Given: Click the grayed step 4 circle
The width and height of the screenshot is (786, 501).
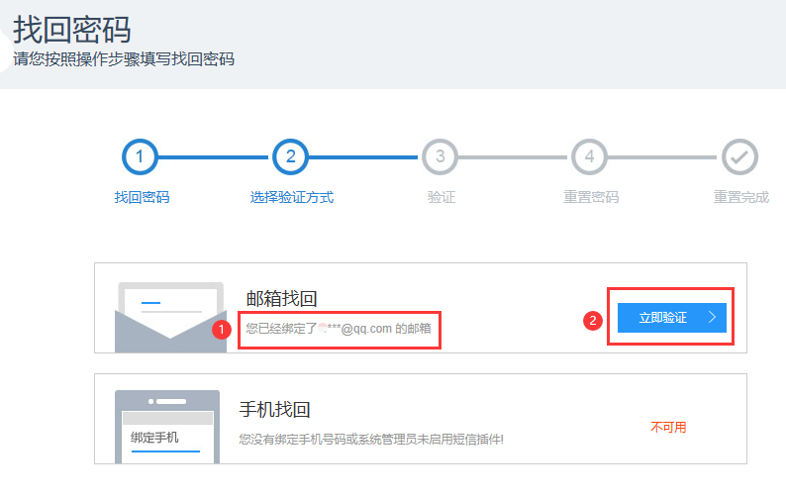Looking at the screenshot, I should click(589, 156).
